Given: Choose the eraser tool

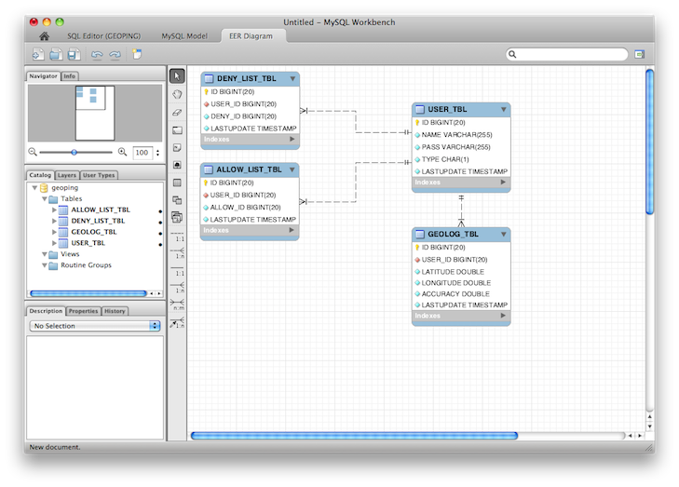Looking at the screenshot, I should (177, 112).
